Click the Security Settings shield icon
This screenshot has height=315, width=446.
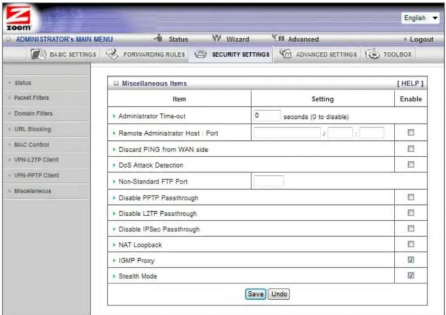(200, 54)
